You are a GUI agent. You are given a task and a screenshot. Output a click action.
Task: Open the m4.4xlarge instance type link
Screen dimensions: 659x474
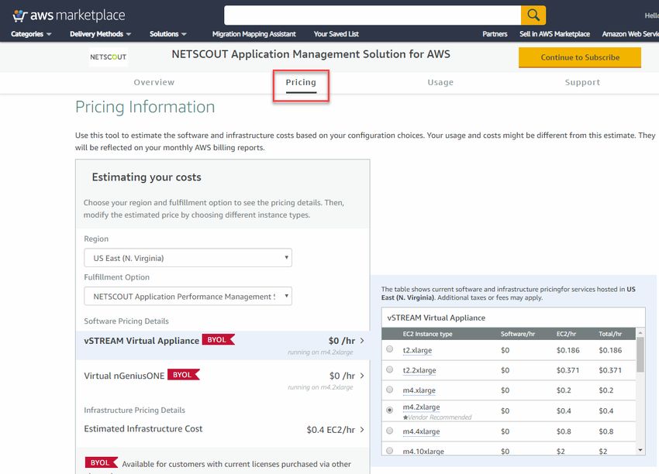pos(421,431)
